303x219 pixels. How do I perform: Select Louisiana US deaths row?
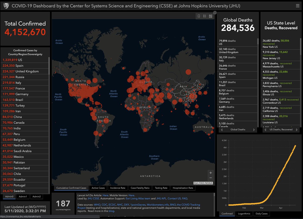pyautogui.click(x=281, y=119)
